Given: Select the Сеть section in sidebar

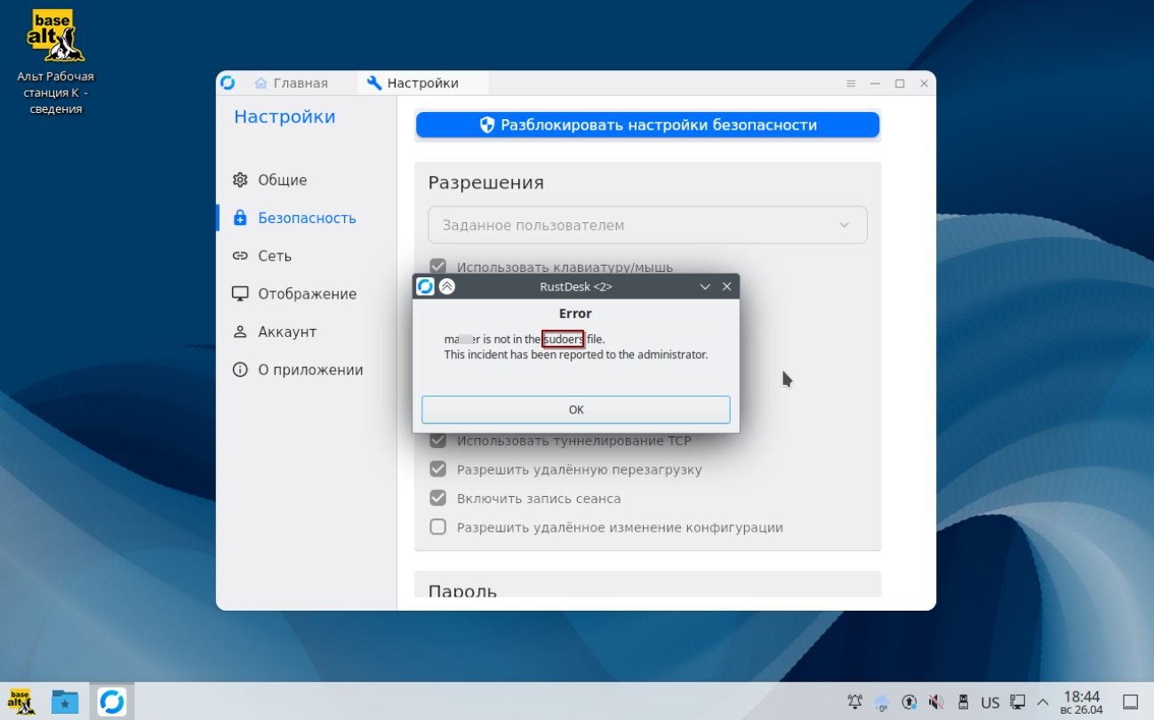Looking at the screenshot, I should pos(274,256).
